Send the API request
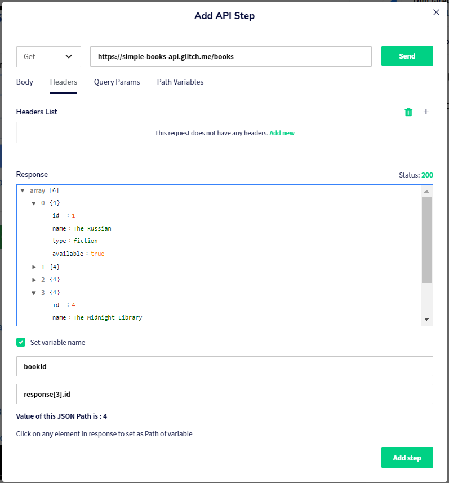This screenshot has height=483, width=449. point(407,56)
